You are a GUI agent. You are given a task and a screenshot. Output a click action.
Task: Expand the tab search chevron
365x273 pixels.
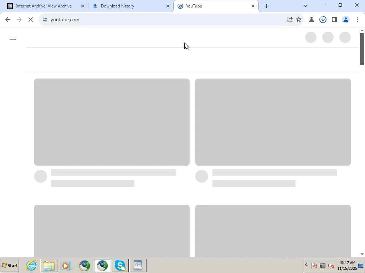point(305,6)
